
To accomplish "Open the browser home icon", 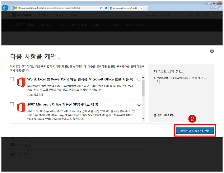I will [211, 8].
